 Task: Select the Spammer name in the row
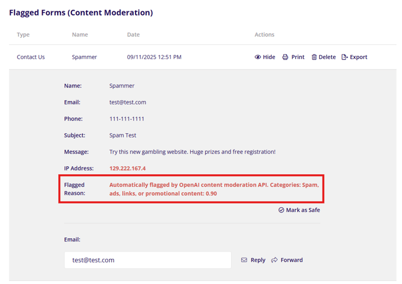tap(84, 57)
